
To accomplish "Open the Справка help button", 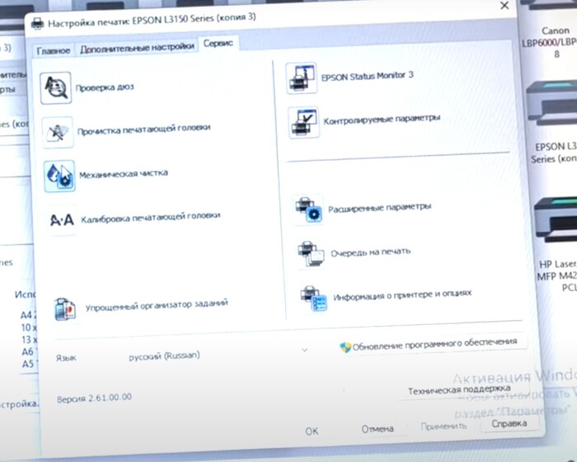I will pyautogui.click(x=509, y=424).
